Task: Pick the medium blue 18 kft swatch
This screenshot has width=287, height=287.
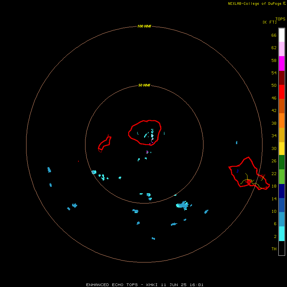Action: point(282,205)
